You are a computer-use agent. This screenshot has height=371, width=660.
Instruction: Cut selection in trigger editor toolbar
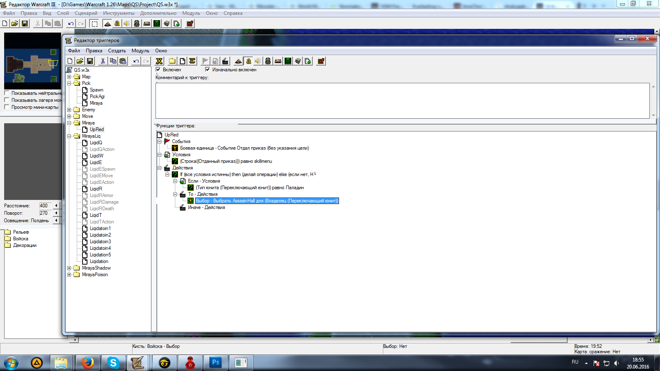[103, 61]
